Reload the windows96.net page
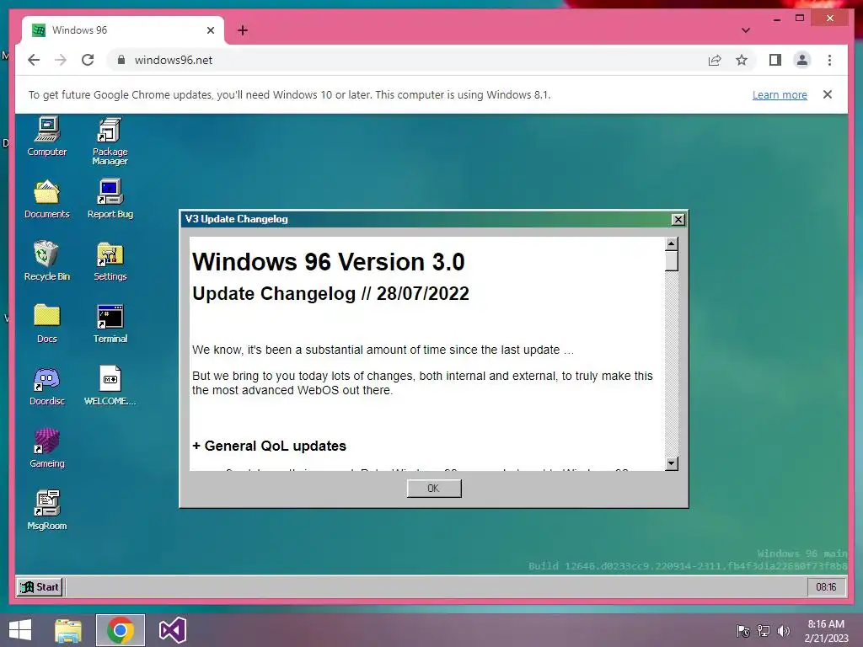 pyautogui.click(x=88, y=60)
